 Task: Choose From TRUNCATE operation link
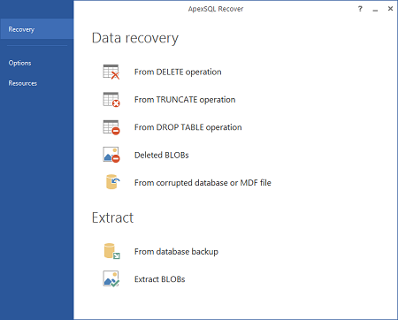(x=185, y=100)
